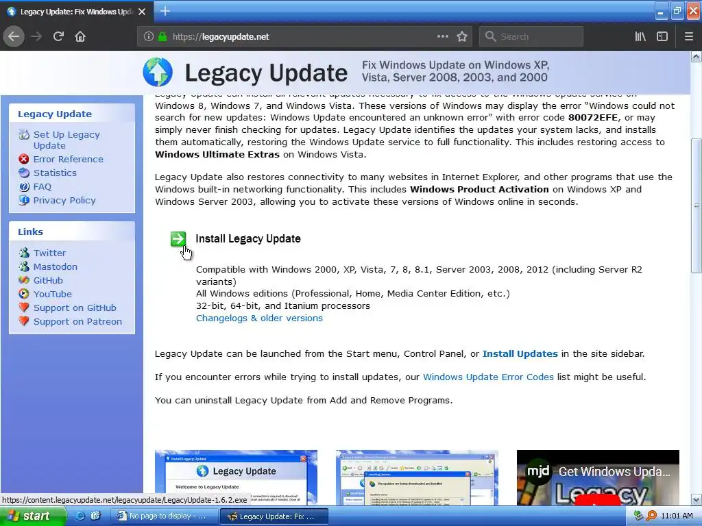Open page actions three-dot menu
702x526 pixels.
442,37
